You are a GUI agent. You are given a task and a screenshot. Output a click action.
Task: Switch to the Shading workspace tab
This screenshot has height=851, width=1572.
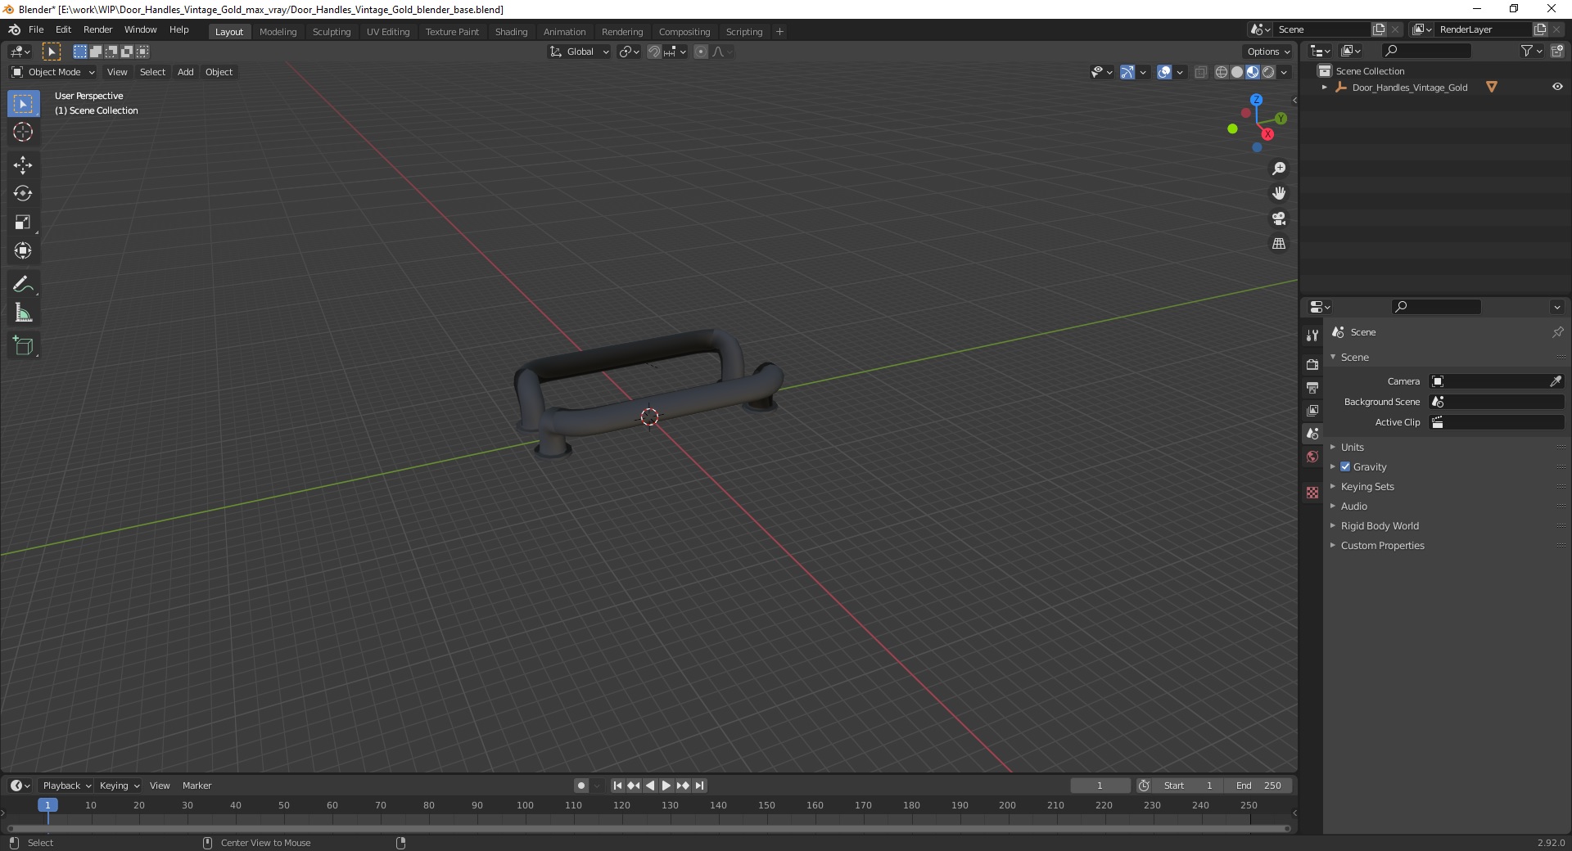click(511, 32)
